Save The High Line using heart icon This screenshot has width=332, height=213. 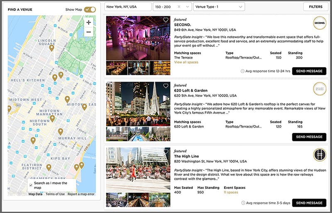[166, 151]
